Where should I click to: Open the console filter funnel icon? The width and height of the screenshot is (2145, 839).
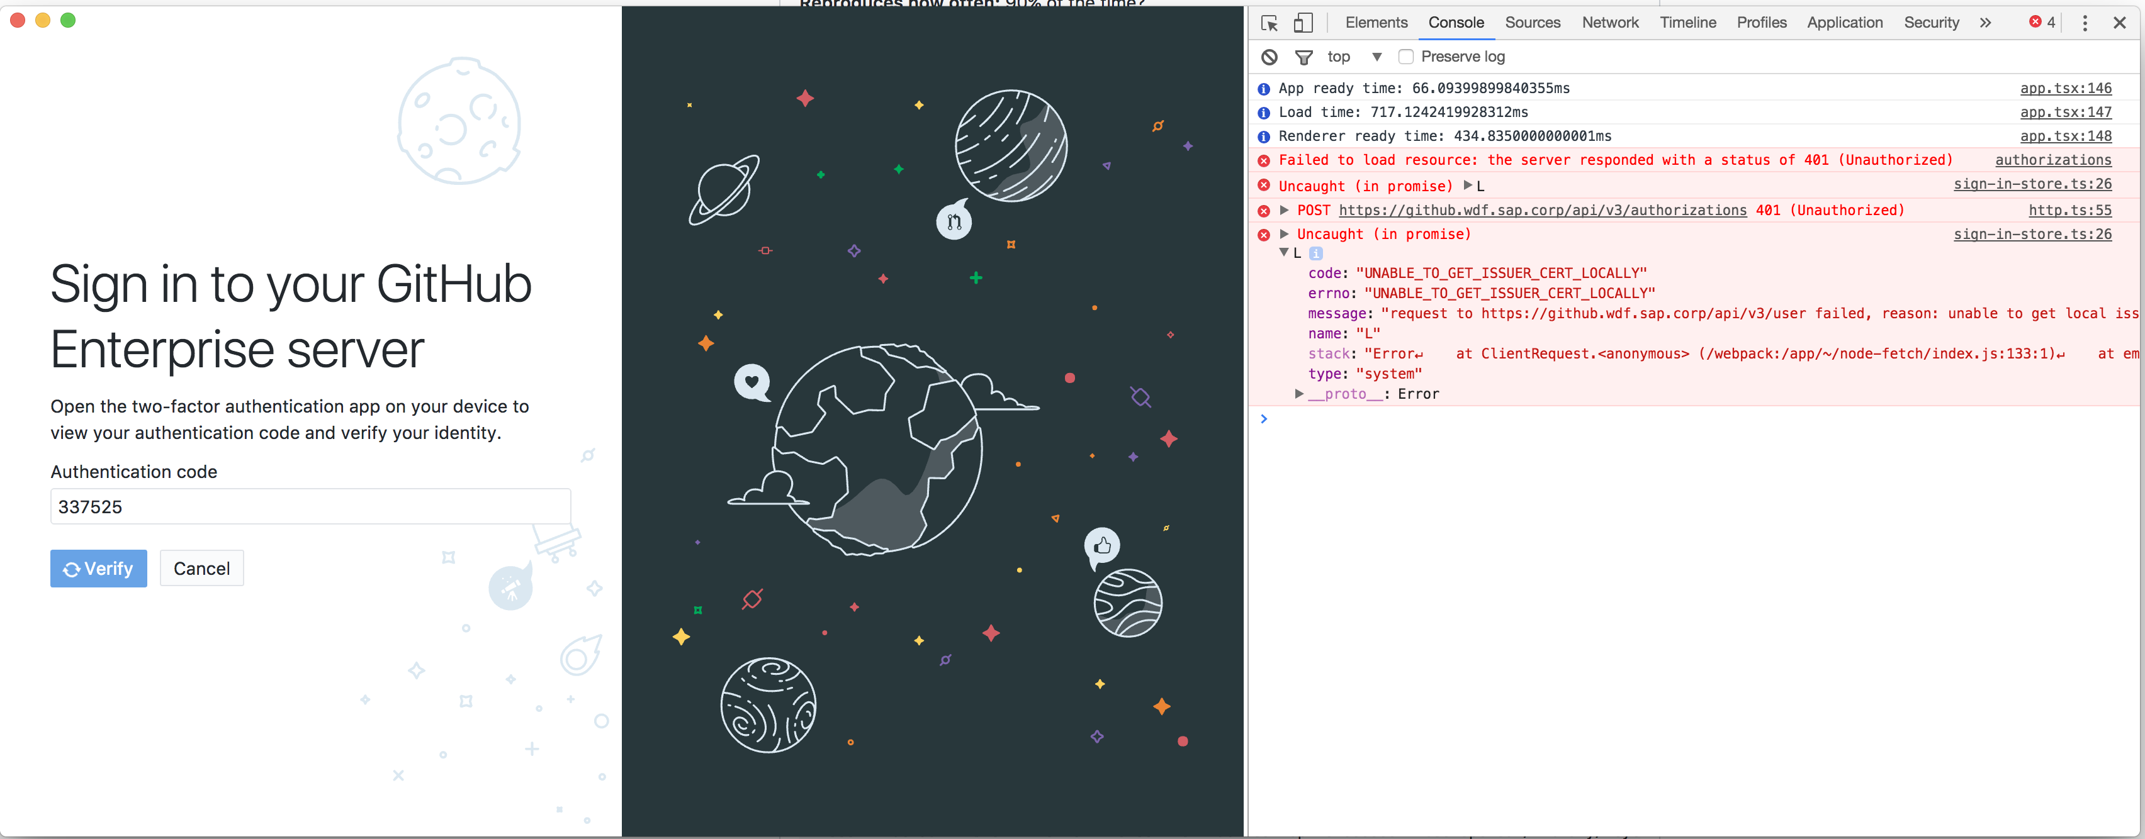click(1303, 57)
